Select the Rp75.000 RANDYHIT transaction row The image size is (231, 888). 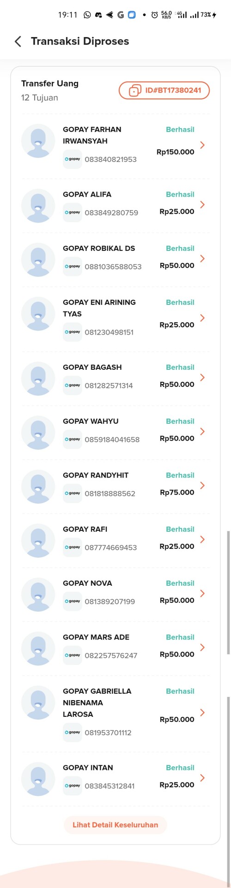click(x=115, y=486)
